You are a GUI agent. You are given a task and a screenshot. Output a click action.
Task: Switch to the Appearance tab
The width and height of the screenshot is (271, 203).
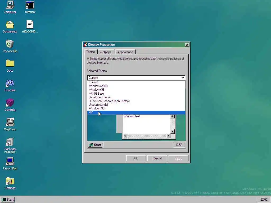point(125,52)
